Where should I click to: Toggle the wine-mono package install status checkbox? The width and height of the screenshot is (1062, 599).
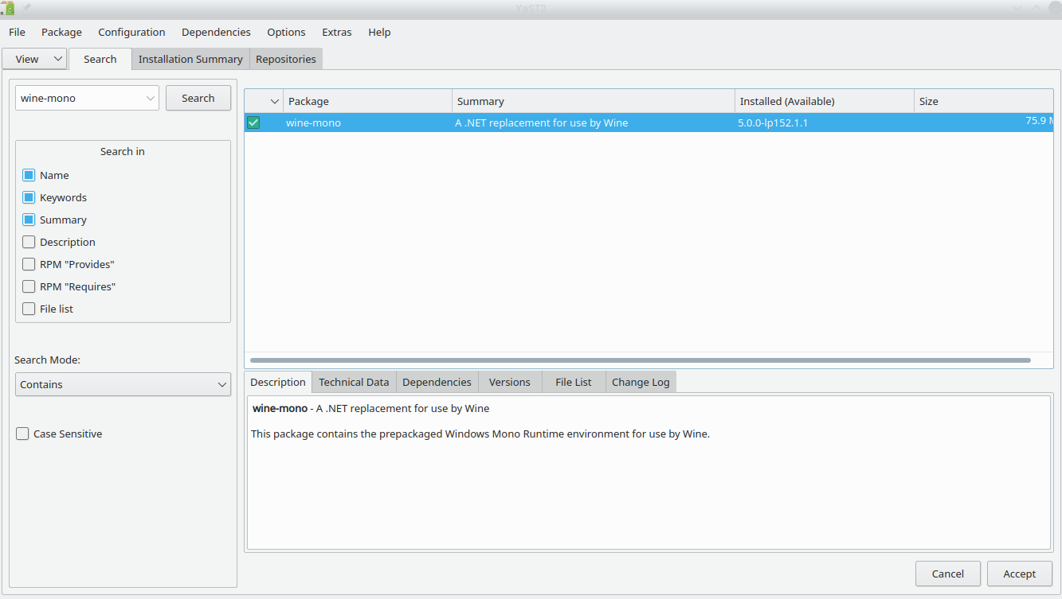(253, 123)
